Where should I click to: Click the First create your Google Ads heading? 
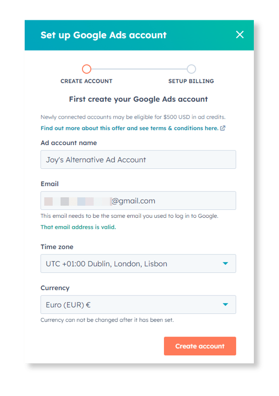[x=138, y=99]
